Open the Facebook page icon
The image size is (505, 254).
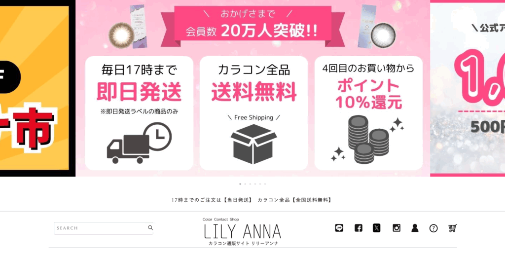click(358, 228)
